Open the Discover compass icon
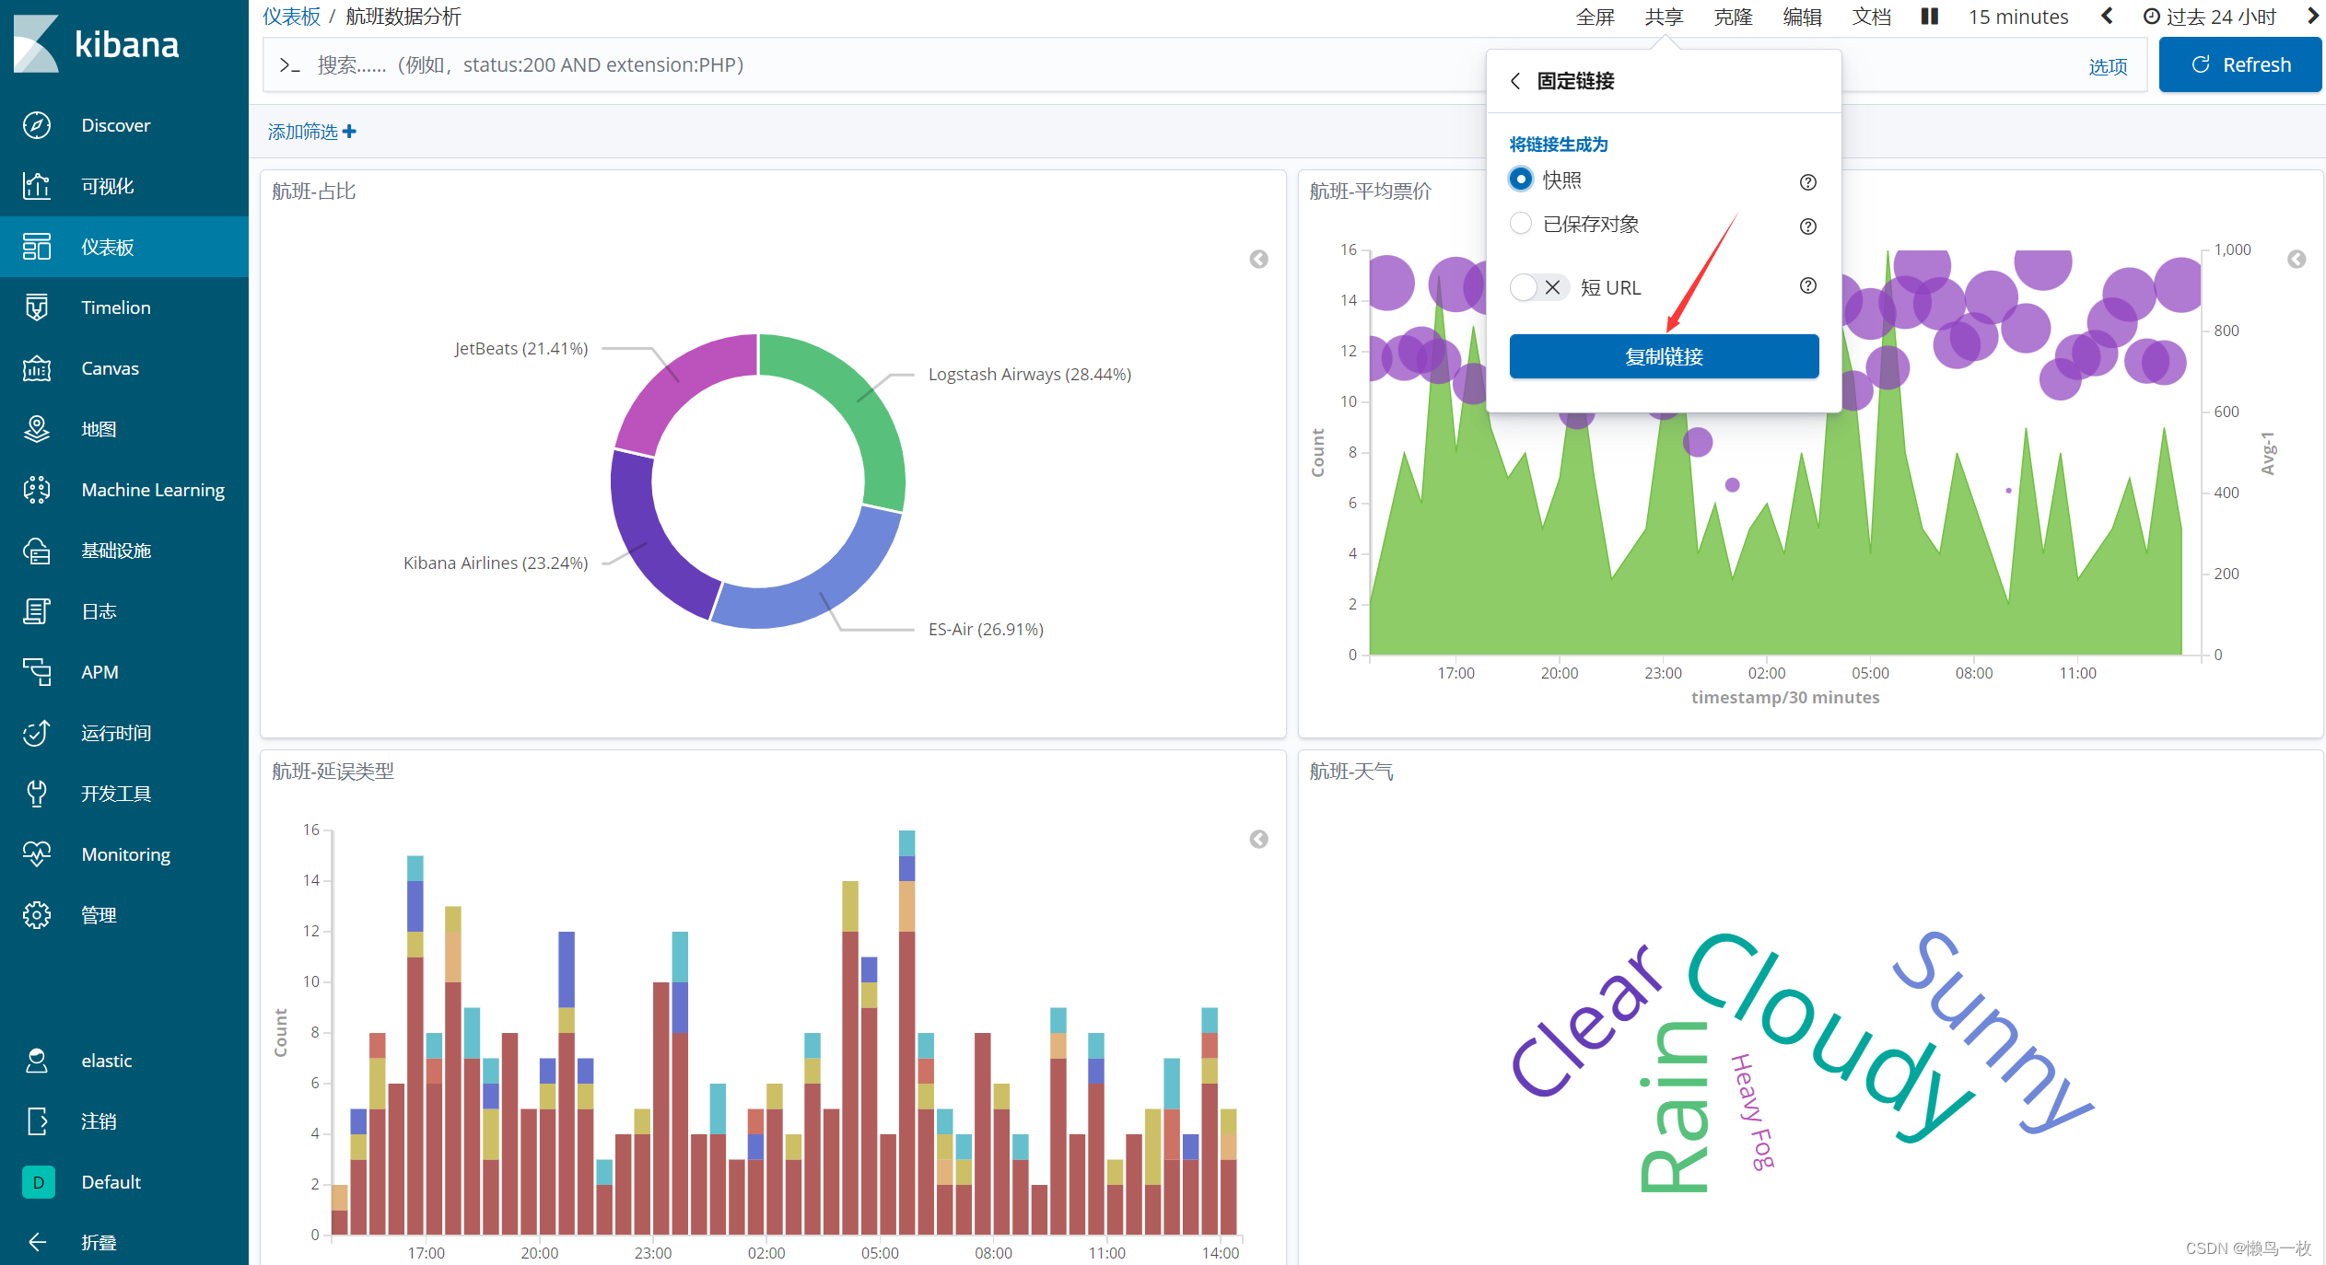The height and width of the screenshot is (1265, 2326). click(37, 125)
